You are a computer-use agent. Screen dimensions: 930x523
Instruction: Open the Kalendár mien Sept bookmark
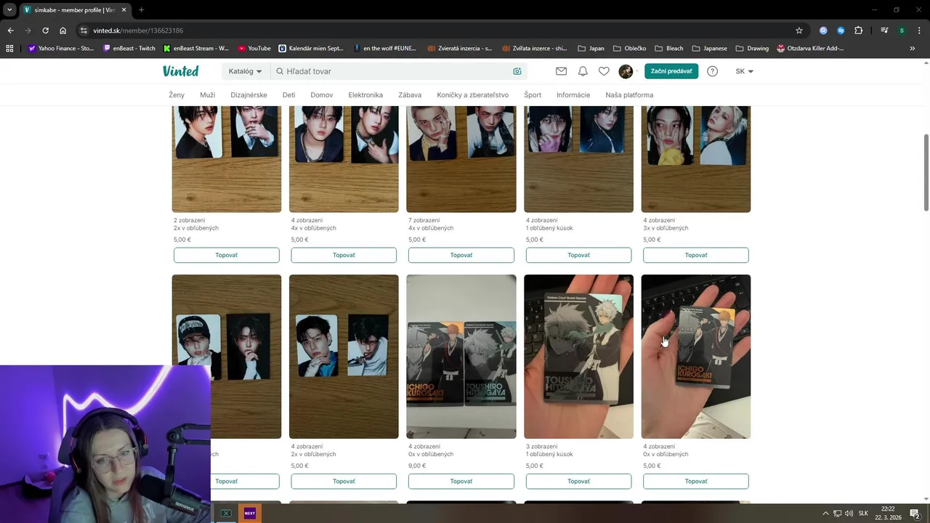(x=311, y=49)
